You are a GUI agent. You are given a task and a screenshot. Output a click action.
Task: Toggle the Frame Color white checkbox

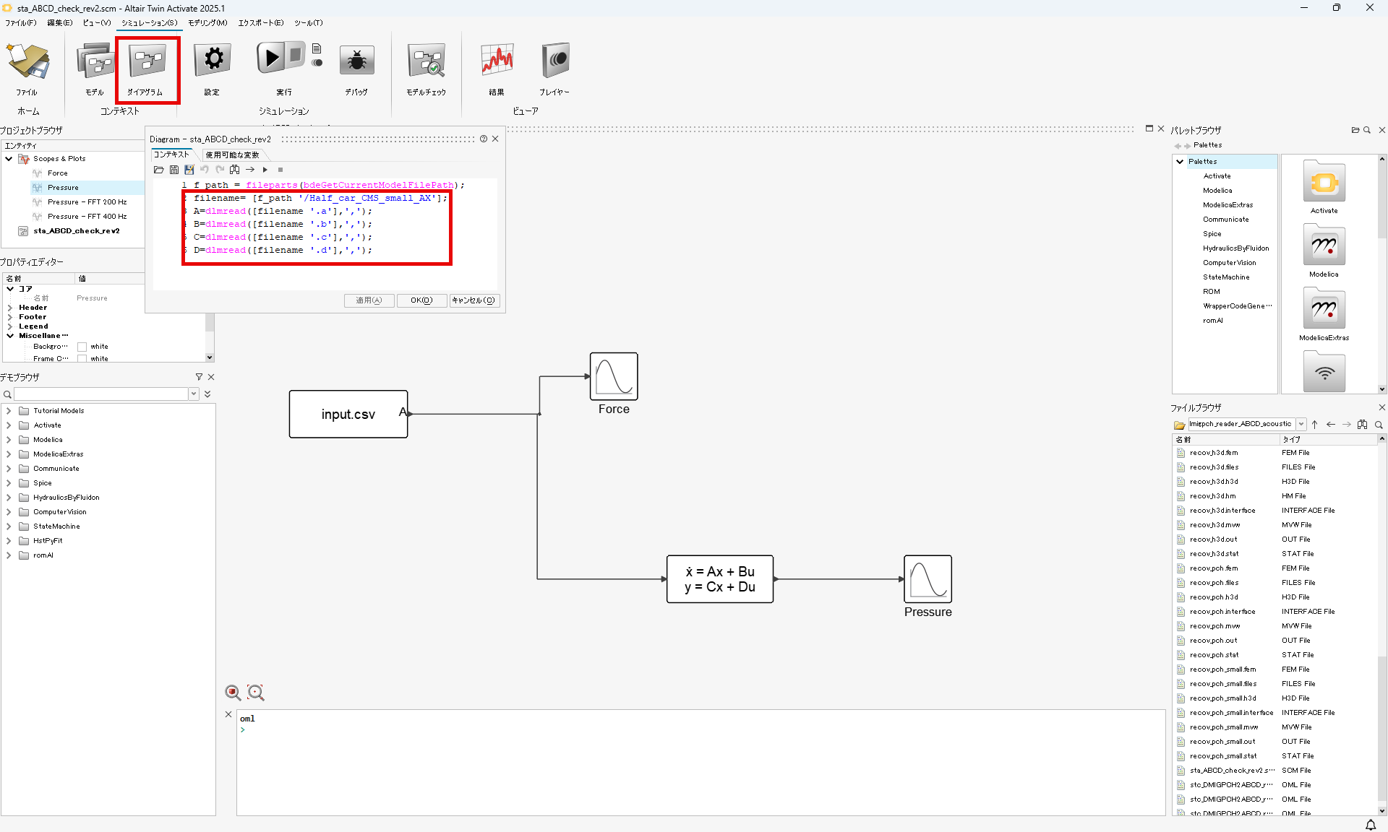pos(82,358)
